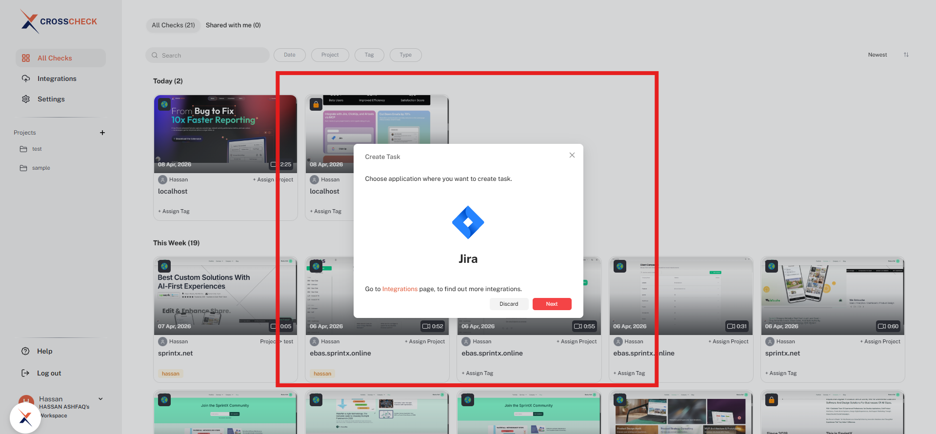The width and height of the screenshot is (936, 434).
Task: Click globe icon on 0:31 check thumbnail
Action: tap(620, 266)
